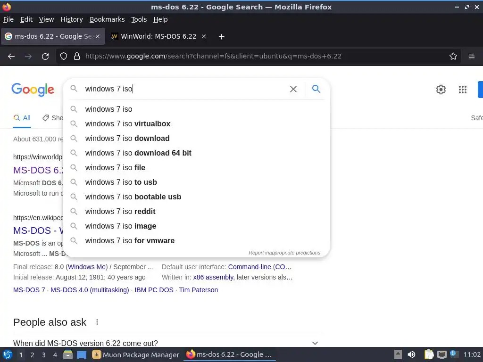Open a new tab with plus button
483x362 pixels.
click(x=221, y=37)
